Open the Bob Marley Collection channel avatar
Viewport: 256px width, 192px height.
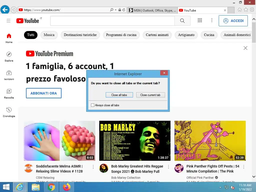(x=104, y=168)
